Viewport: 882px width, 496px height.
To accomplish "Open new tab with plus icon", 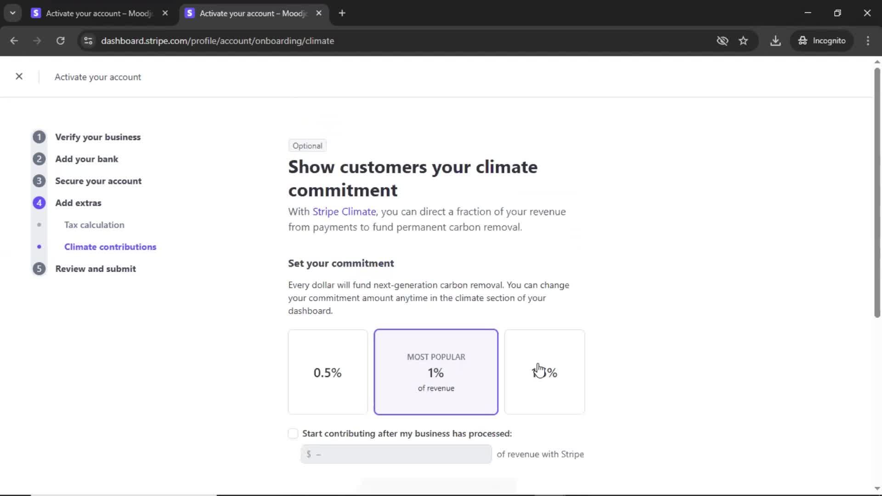I will click(342, 13).
